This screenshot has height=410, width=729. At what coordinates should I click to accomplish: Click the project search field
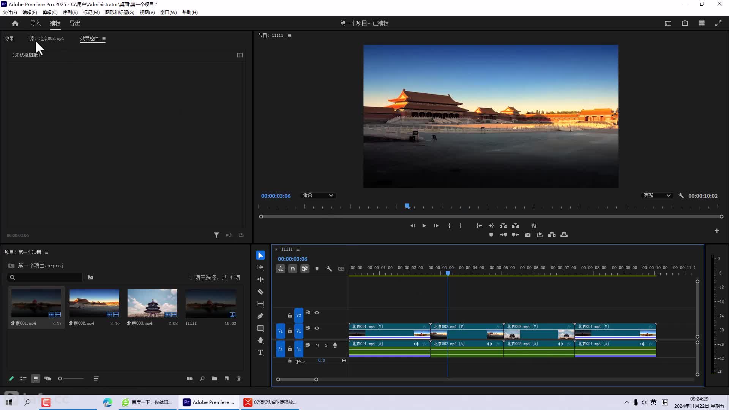point(45,278)
